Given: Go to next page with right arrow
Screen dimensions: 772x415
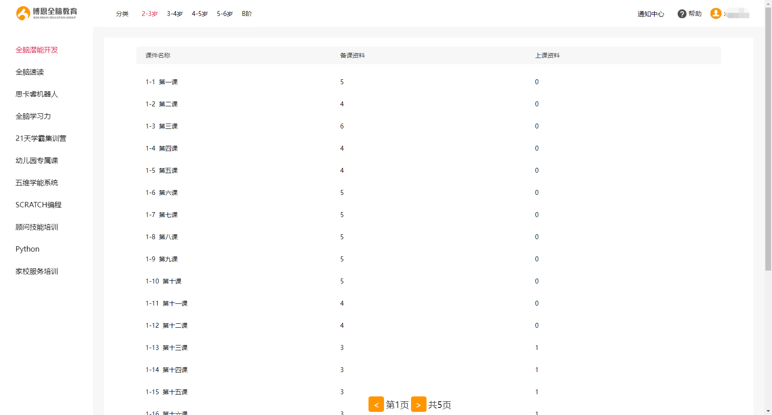Looking at the screenshot, I should pos(419,404).
